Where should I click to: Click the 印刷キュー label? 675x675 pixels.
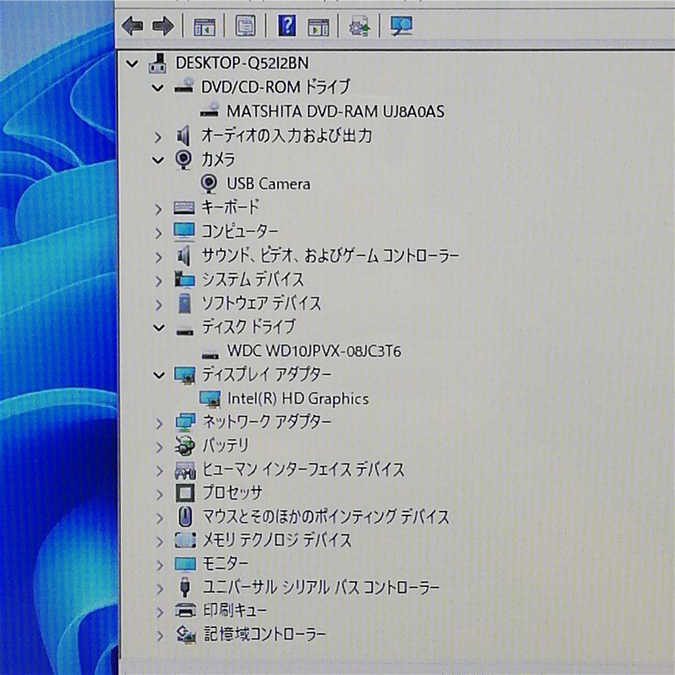point(235,610)
